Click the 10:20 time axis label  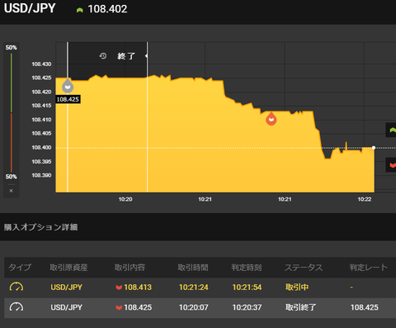click(125, 199)
